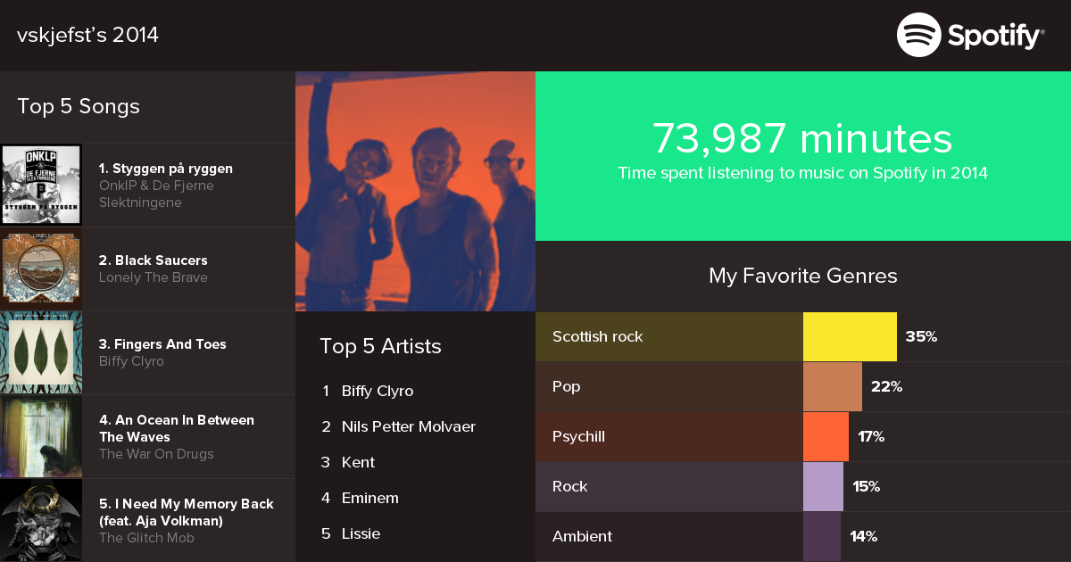Select the Scottish rock genre label
The image size is (1071, 562).
(598, 336)
